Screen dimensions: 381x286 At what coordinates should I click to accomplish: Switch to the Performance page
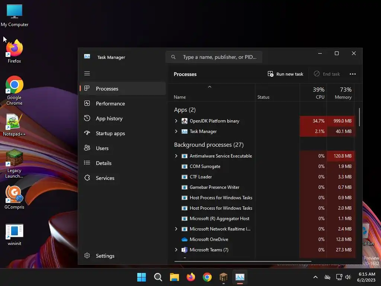[x=123, y=104]
